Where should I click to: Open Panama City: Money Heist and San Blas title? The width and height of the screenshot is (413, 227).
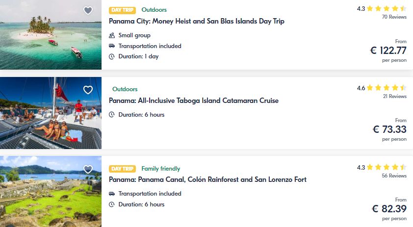tap(197, 21)
